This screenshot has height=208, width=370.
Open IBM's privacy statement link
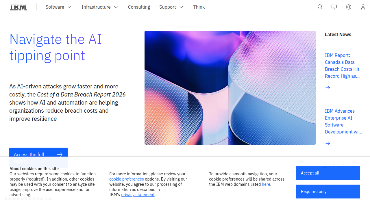pyautogui.click(x=138, y=195)
